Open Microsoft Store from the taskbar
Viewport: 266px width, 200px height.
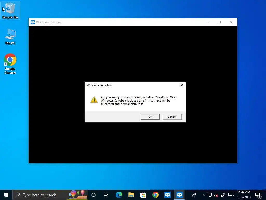point(143,195)
